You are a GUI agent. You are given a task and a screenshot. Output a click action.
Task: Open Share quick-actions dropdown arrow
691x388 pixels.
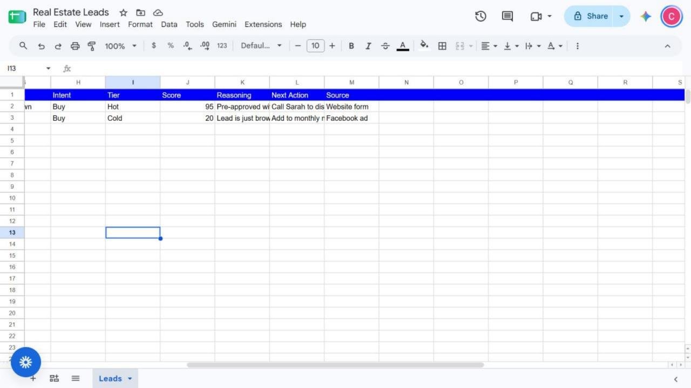pos(622,16)
